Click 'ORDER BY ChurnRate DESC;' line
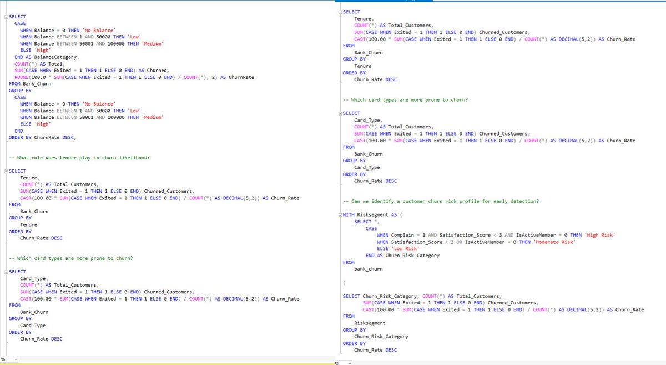Screen dimensions: 666x365 (42, 137)
